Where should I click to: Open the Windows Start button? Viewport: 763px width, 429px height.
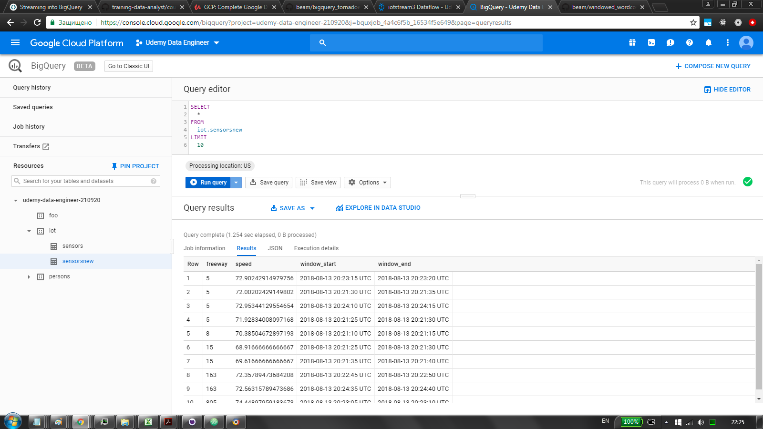(x=13, y=421)
